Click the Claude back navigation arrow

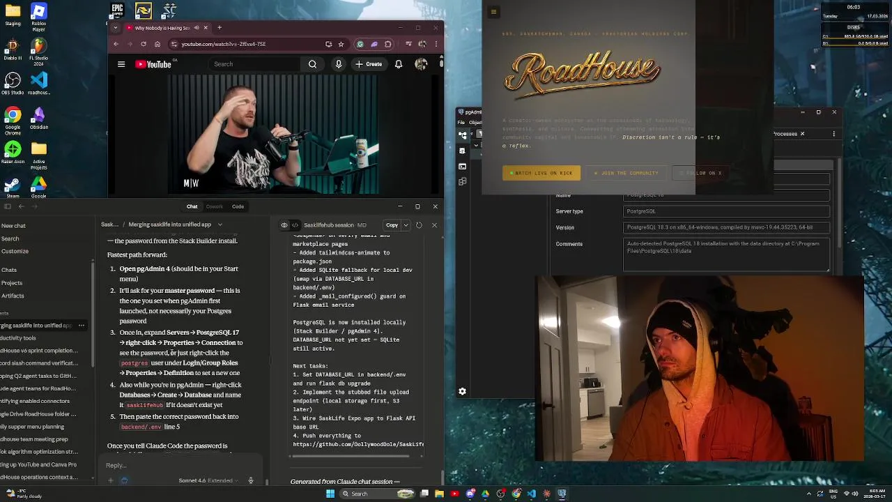(x=21, y=206)
